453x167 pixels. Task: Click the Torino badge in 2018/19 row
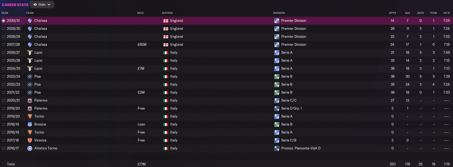pos(30,132)
